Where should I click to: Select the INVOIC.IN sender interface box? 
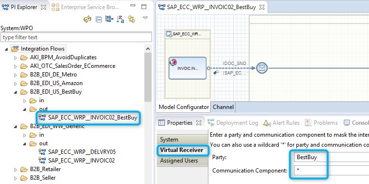coord(187,68)
